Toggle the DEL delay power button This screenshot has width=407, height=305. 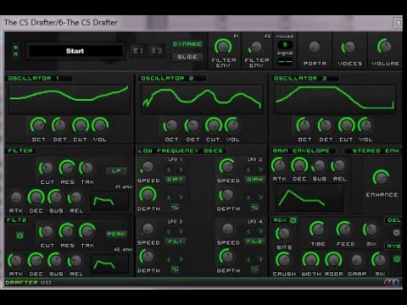[397, 232]
